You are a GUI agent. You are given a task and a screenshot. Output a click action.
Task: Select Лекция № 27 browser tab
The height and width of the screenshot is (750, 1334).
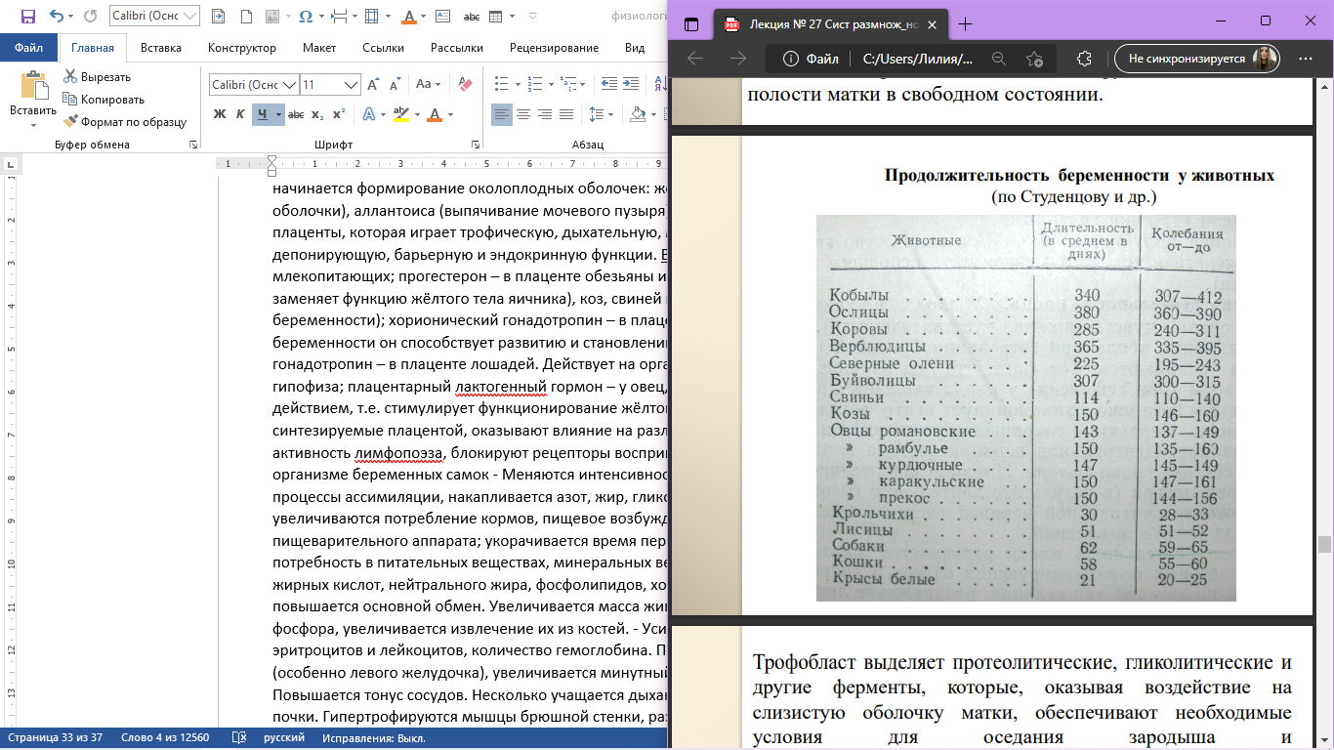point(828,23)
